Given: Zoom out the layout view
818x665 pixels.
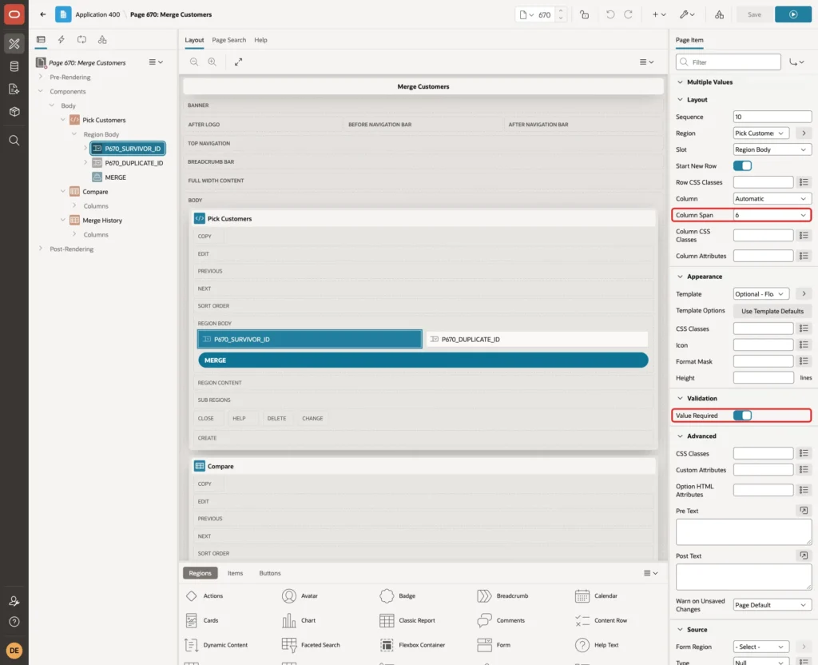Looking at the screenshot, I should click(x=194, y=62).
